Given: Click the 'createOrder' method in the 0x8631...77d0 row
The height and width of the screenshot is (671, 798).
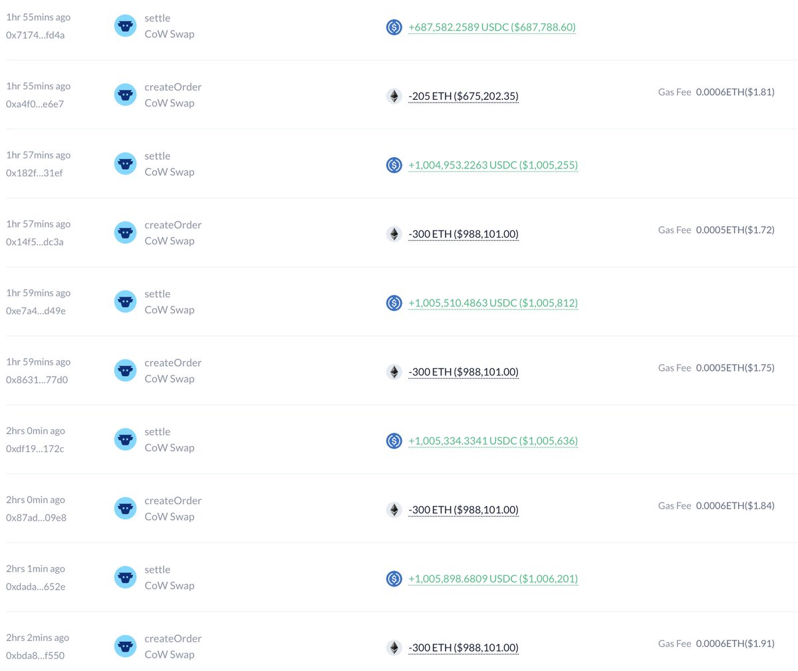Looking at the screenshot, I should click(173, 363).
